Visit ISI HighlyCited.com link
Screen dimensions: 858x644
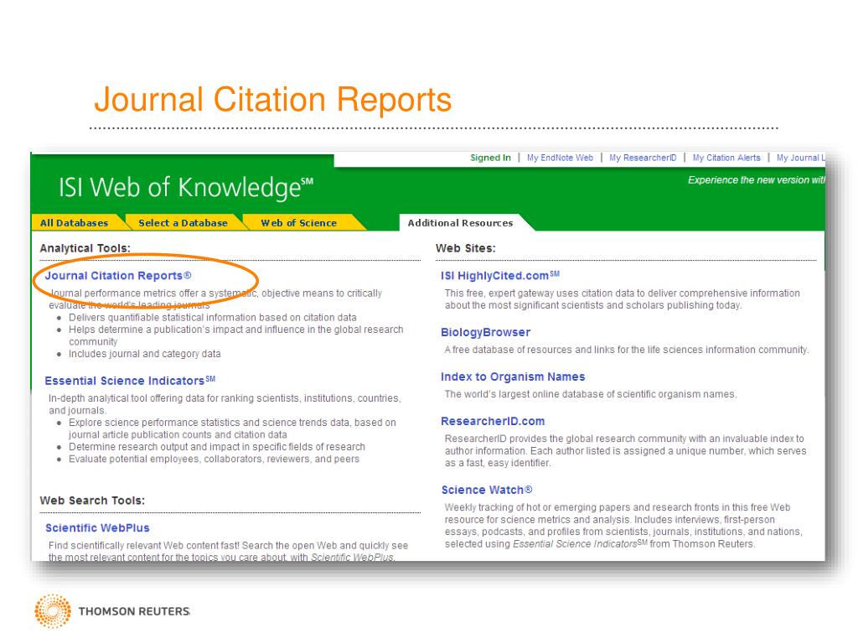(x=500, y=275)
